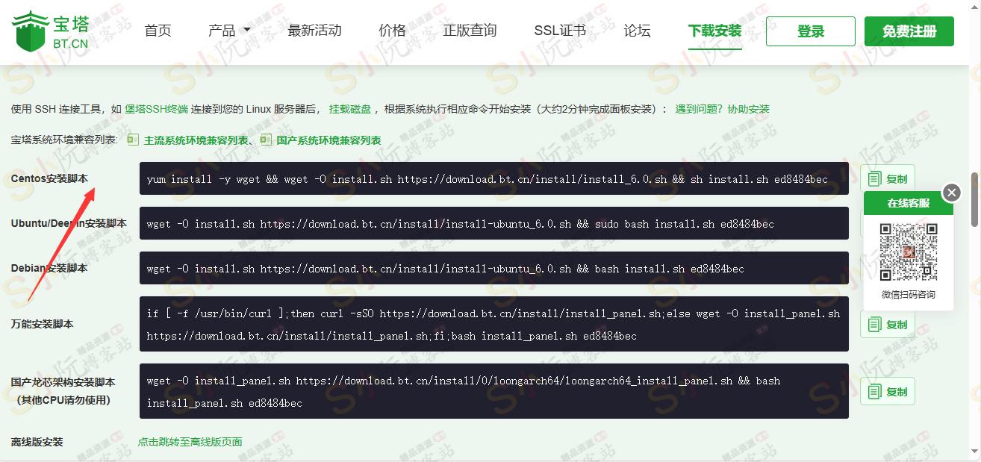Click the Debian wget install command text
981x462 pixels.
click(445, 269)
